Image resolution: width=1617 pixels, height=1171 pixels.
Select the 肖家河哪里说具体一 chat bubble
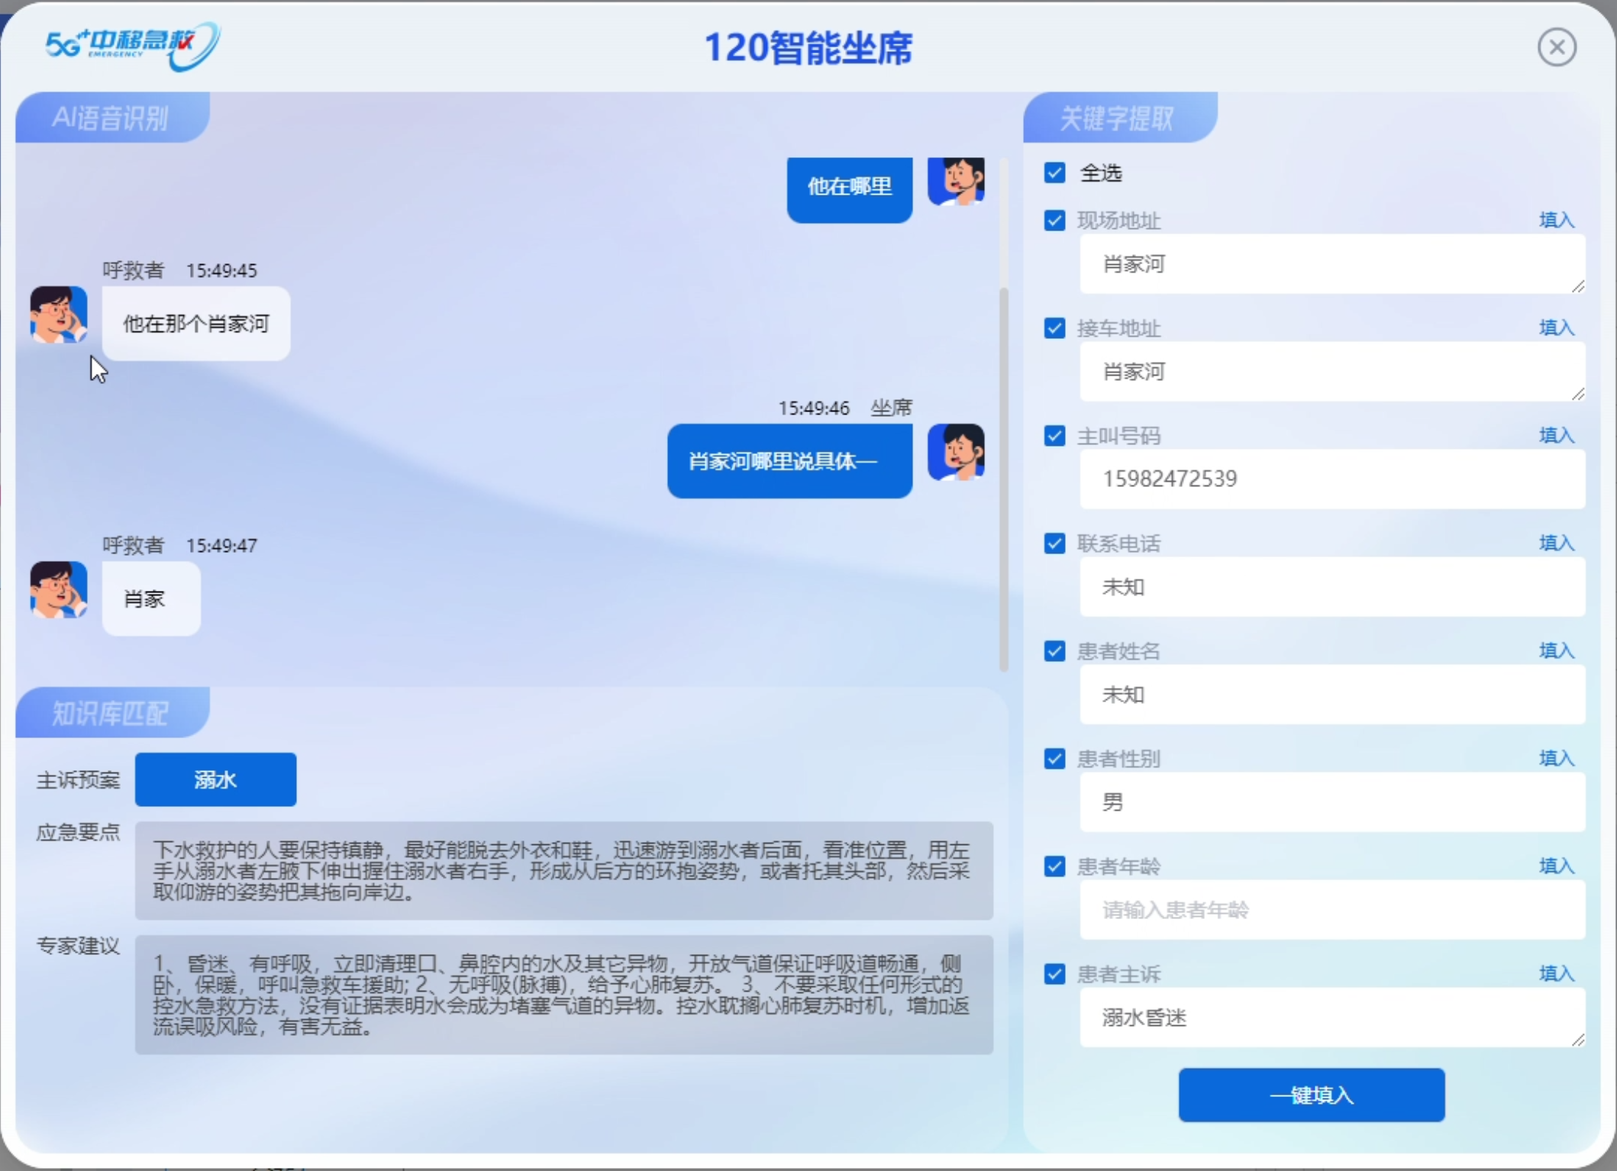coord(789,461)
